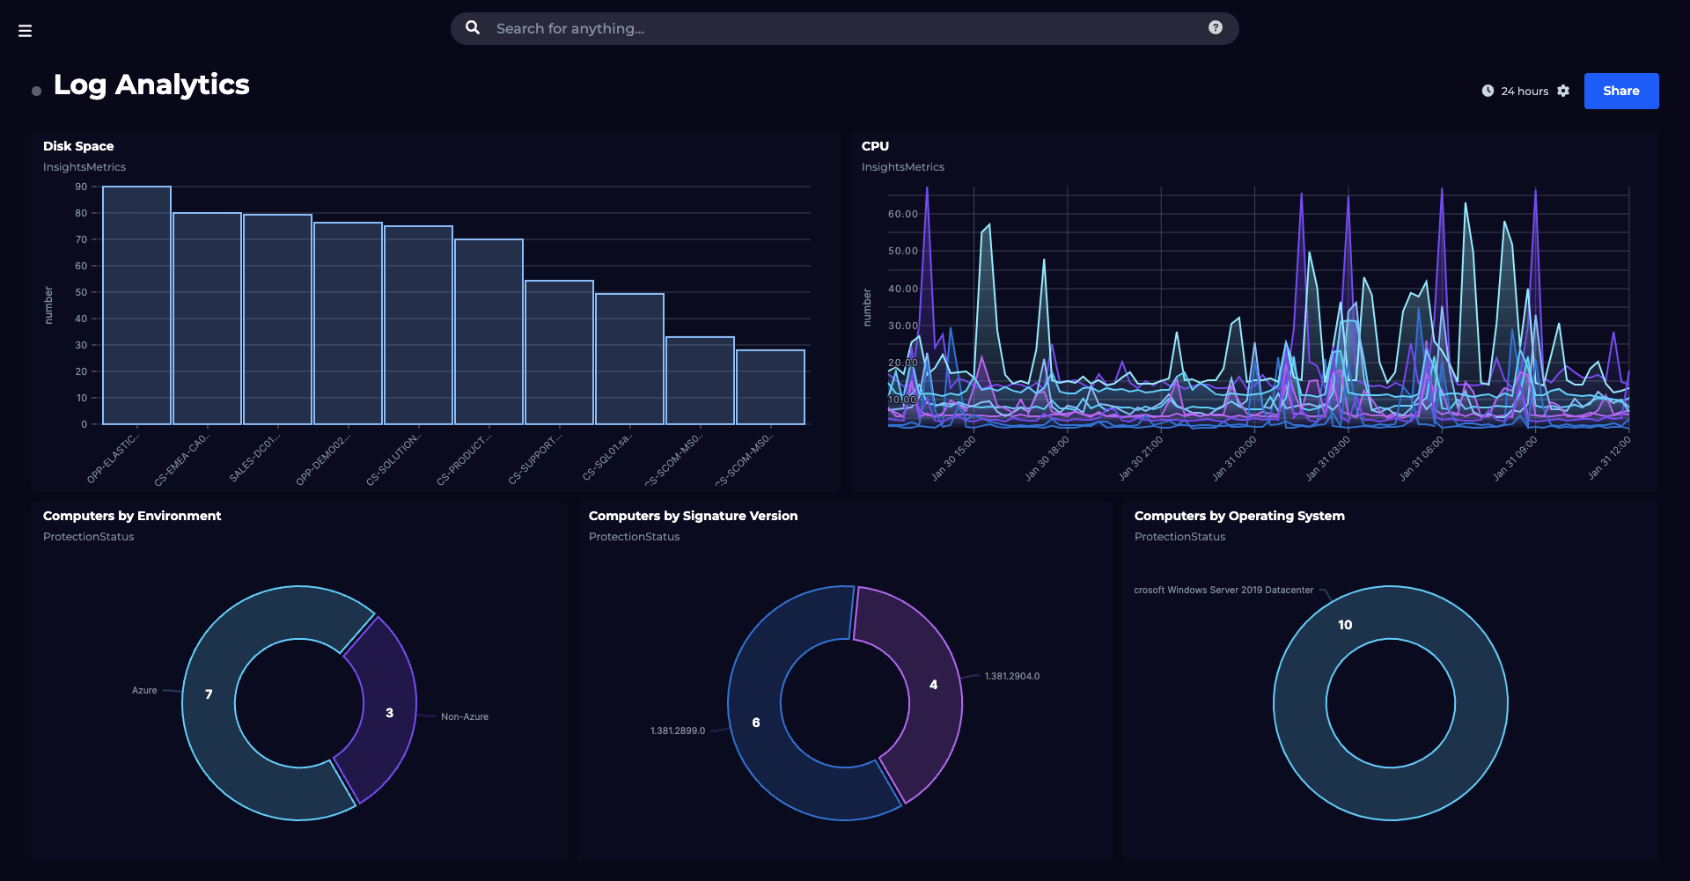The width and height of the screenshot is (1690, 881).
Task: Open dashboard settings via gear icon
Action: click(x=1563, y=91)
